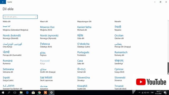This screenshot has width=169, height=95.
Task: Switch the TUR input language indicator
Action: tap(152, 93)
